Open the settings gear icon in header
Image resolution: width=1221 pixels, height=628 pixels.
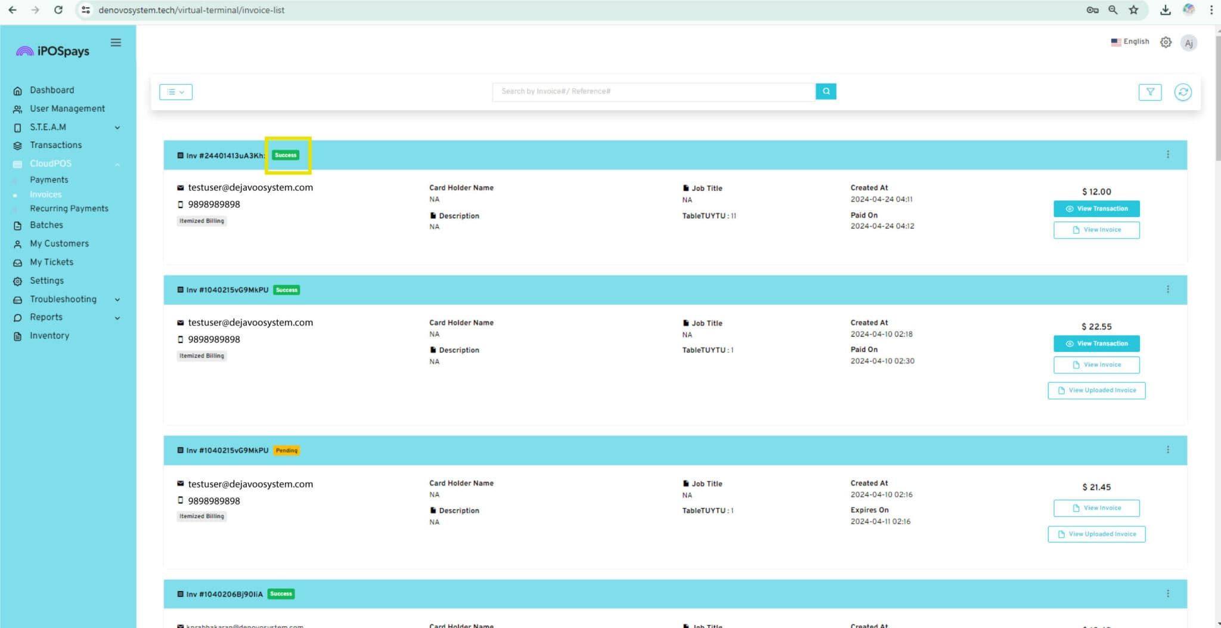pos(1166,42)
